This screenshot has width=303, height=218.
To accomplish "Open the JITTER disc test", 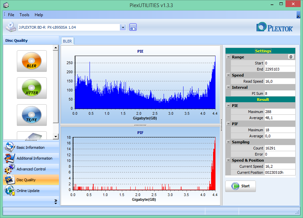I will [x=32, y=88].
